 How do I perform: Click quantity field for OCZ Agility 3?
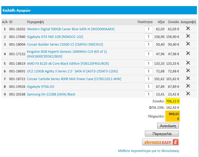(148, 71)
